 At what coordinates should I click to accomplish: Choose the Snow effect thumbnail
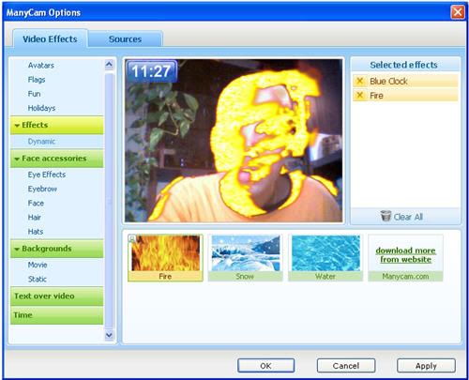(246, 258)
